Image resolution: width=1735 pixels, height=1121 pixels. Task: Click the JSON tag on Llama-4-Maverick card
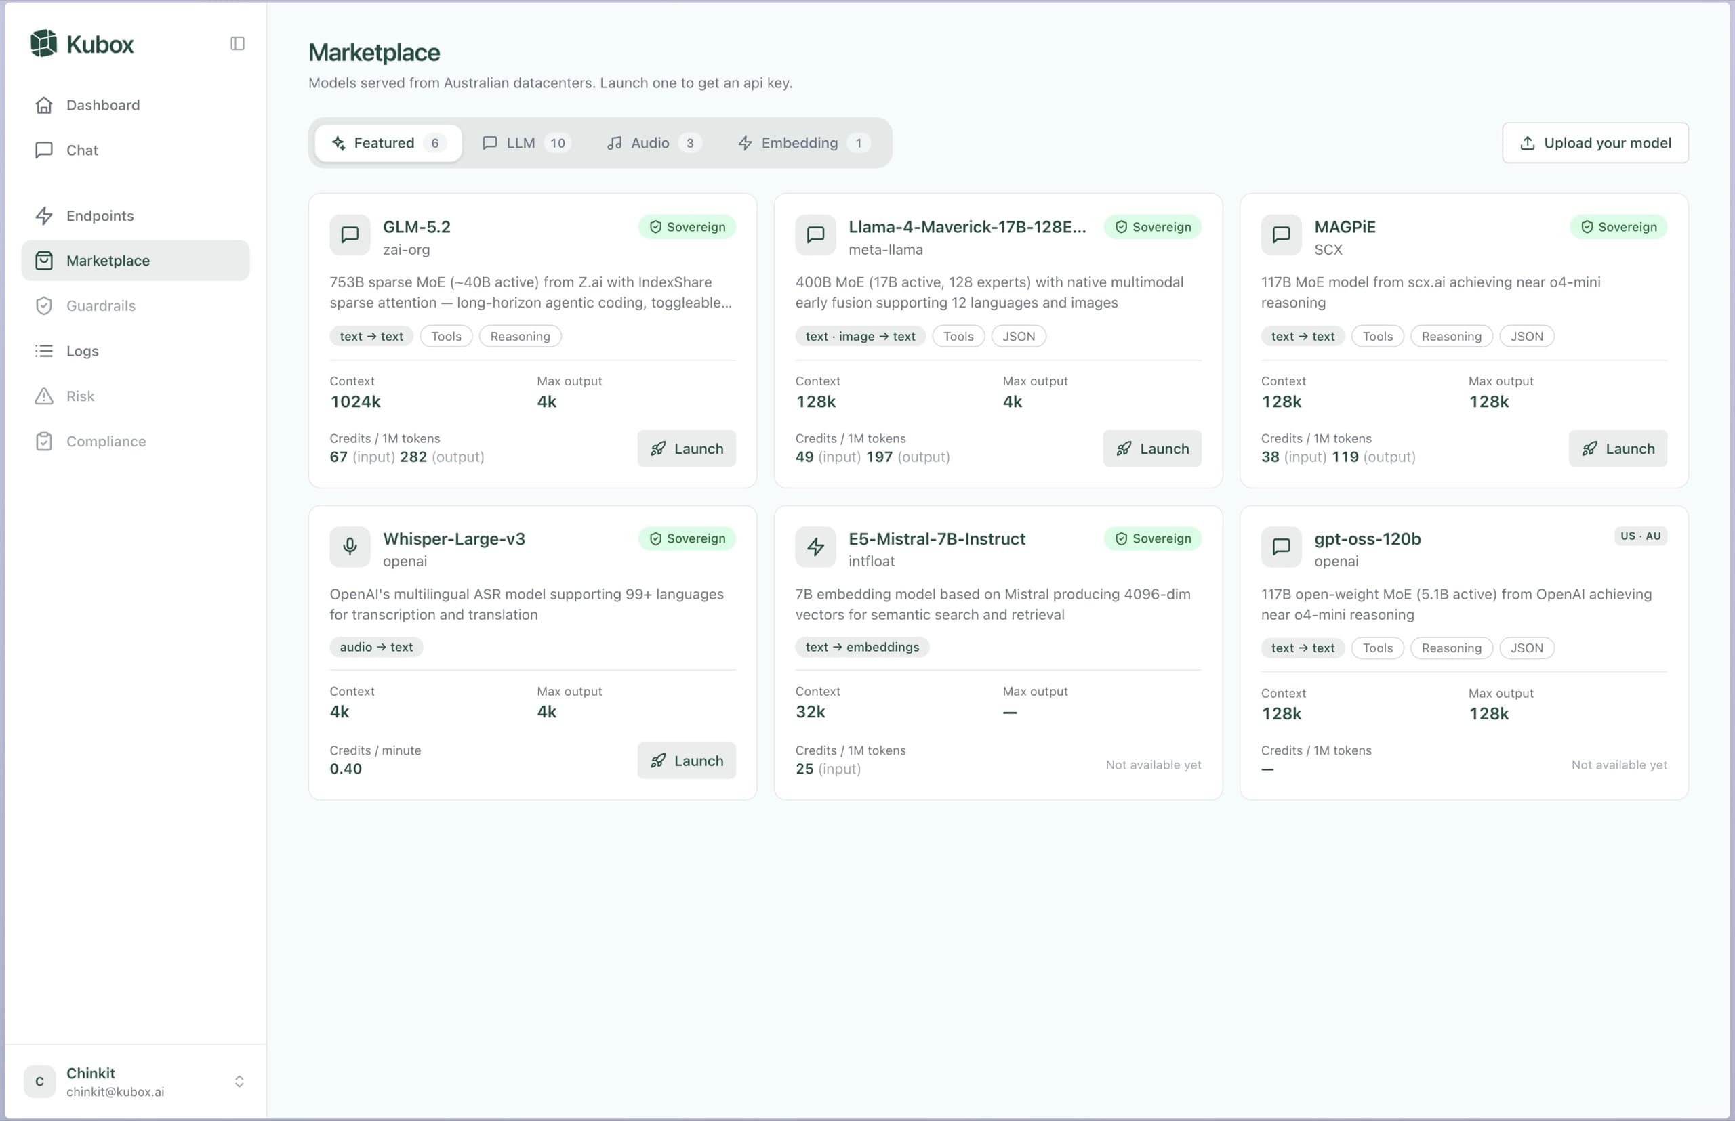tap(1018, 336)
